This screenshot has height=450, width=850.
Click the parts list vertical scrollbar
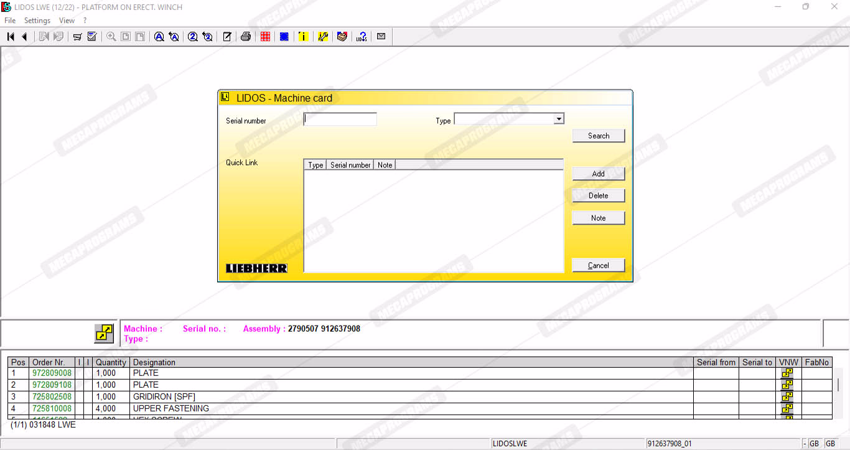839,393
